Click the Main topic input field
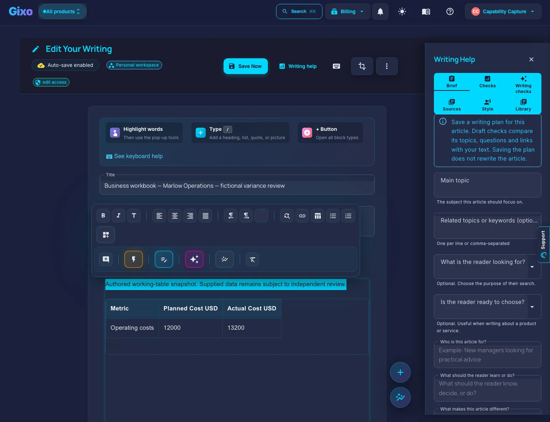This screenshot has width=550, height=422. click(x=487, y=185)
